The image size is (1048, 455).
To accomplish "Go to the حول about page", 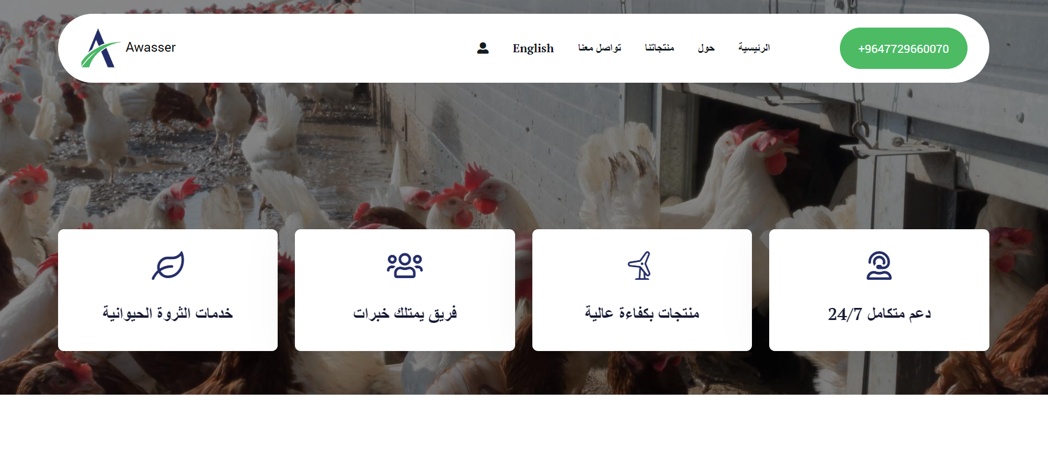I will [x=706, y=48].
